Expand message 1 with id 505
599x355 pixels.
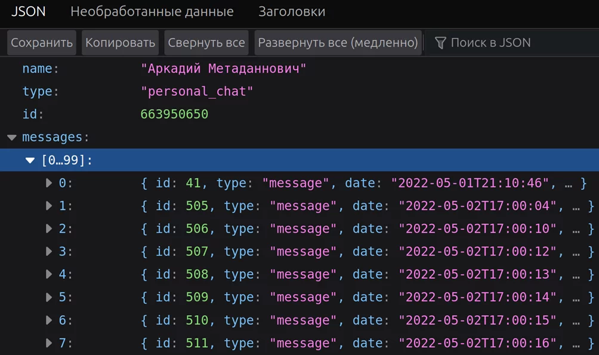click(48, 205)
